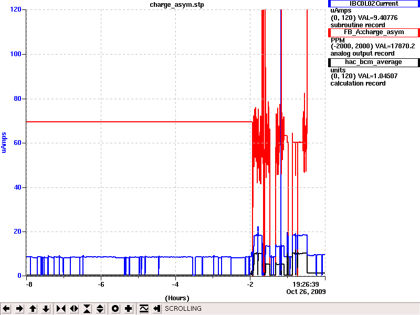420x315 pixels.
Task: Click the waveform graph mode icon
Action: point(143,309)
